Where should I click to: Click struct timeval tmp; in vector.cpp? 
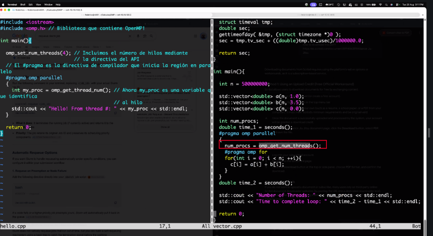click(246, 22)
